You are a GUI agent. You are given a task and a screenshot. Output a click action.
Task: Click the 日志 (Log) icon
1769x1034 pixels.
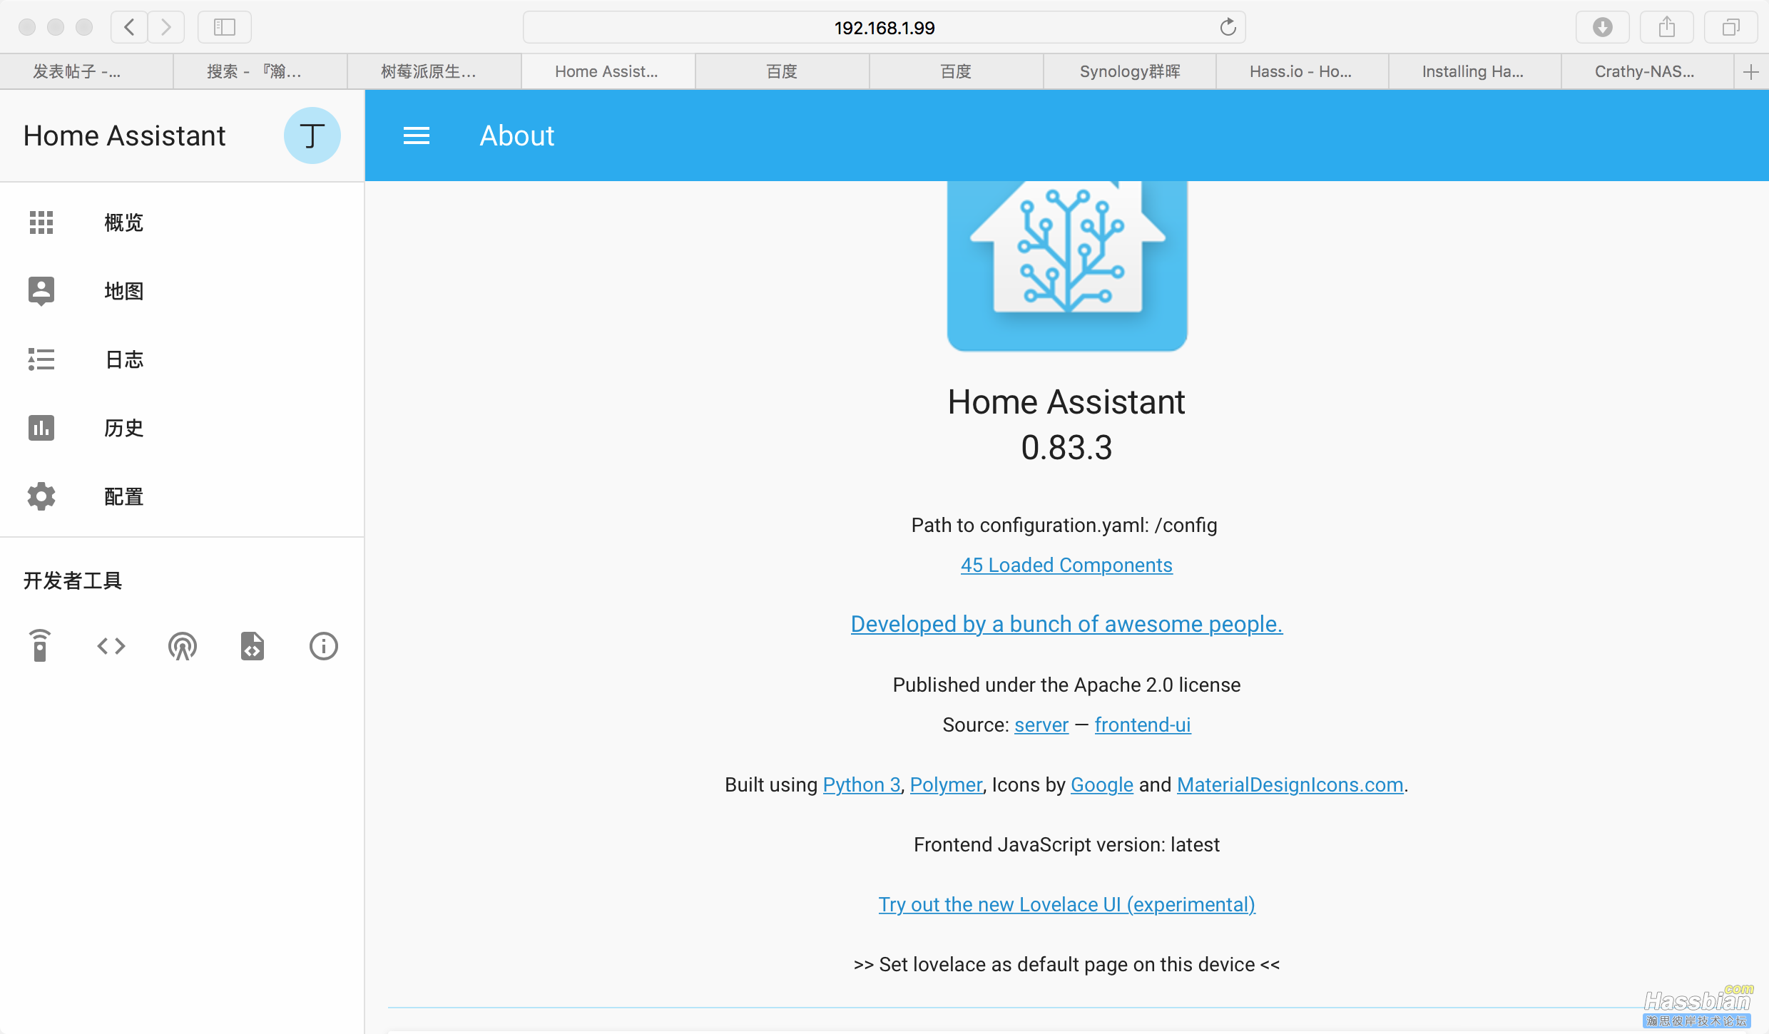pyautogui.click(x=41, y=359)
